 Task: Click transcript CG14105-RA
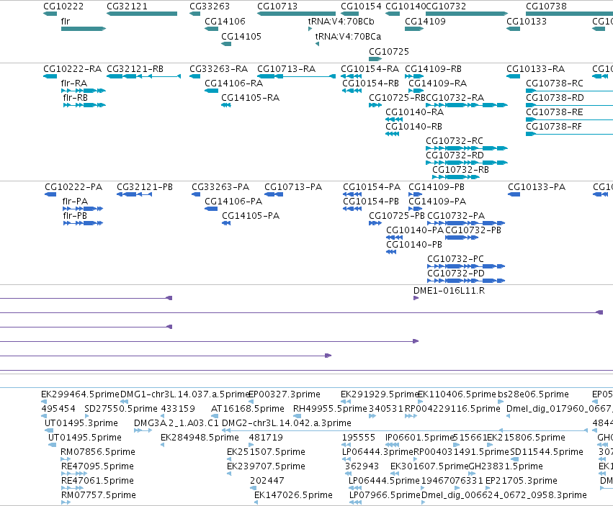pyautogui.click(x=250, y=98)
